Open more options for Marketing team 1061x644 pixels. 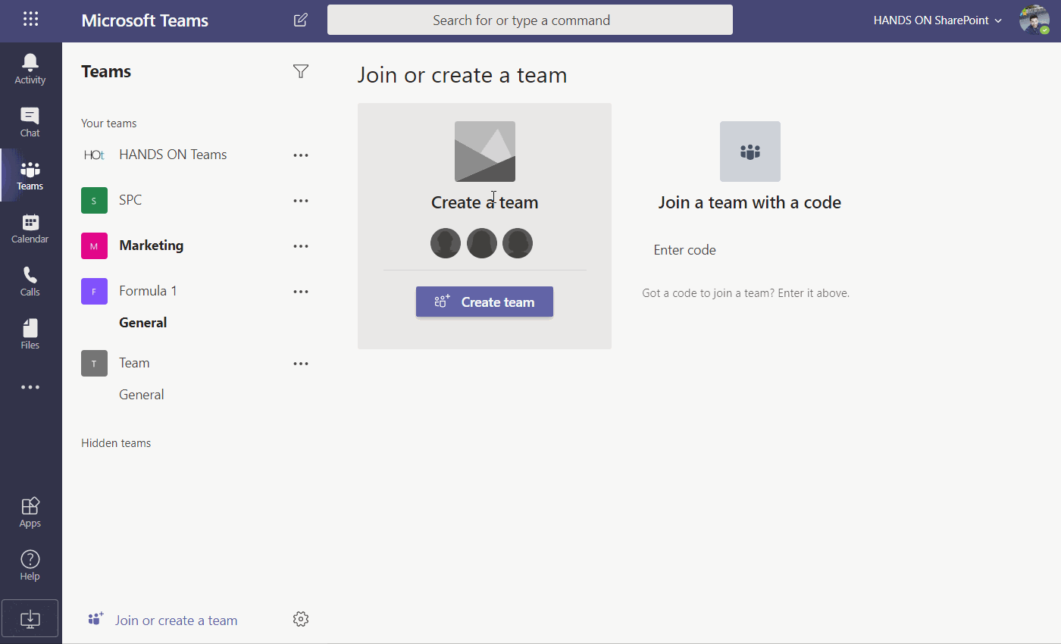click(x=301, y=246)
